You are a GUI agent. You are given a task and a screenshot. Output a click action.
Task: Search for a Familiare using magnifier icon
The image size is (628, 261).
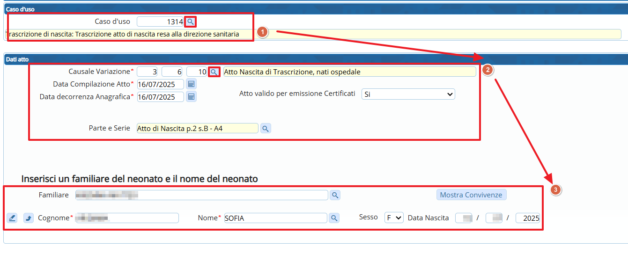(x=335, y=195)
